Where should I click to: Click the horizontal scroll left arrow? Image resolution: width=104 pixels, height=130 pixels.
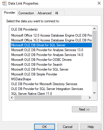click(12, 97)
